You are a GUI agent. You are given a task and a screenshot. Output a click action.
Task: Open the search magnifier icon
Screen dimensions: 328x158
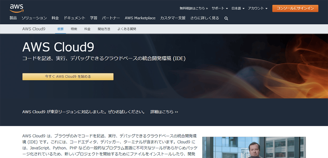(226, 18)
